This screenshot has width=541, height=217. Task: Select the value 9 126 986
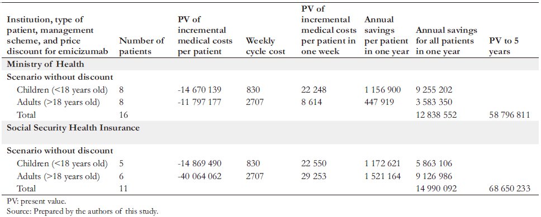(434, 176)
